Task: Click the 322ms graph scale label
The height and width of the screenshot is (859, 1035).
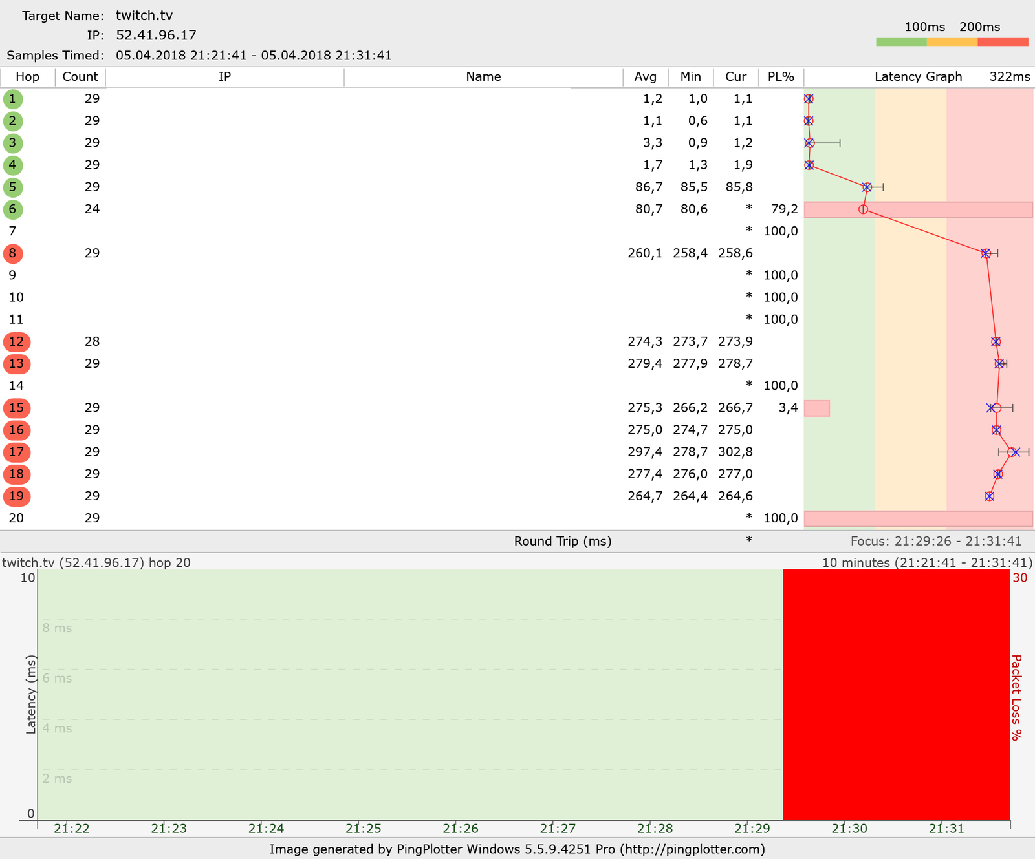Action: coord(1010,77)
